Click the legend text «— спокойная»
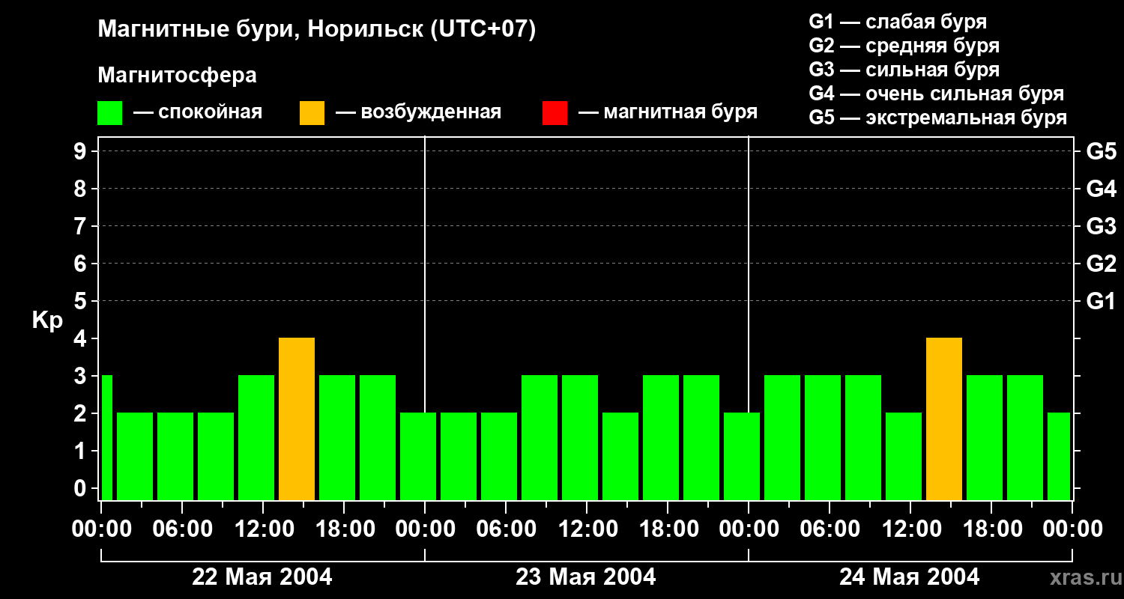Screen dimensions: 1124x599 pos(198,112)
